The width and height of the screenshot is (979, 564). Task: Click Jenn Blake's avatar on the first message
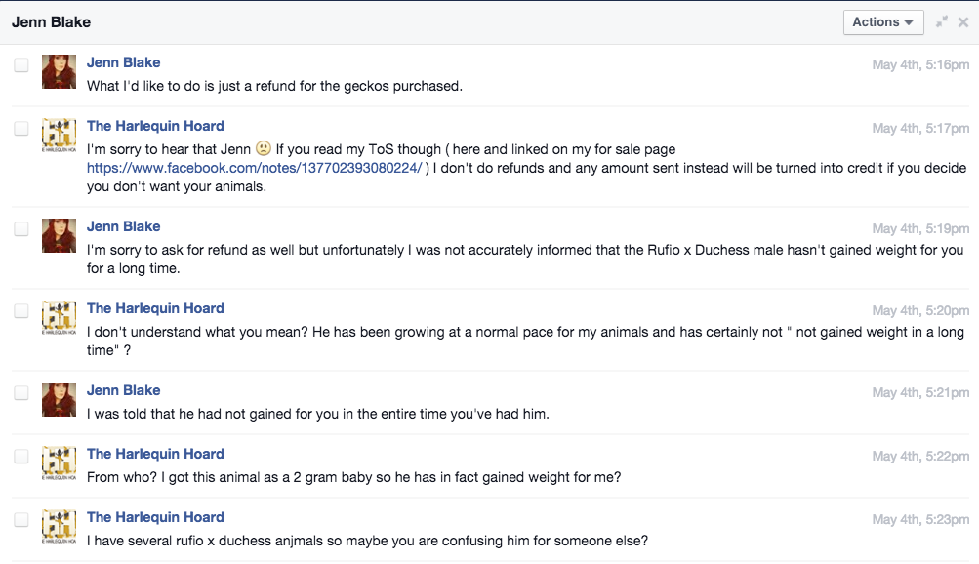[60, 71]
